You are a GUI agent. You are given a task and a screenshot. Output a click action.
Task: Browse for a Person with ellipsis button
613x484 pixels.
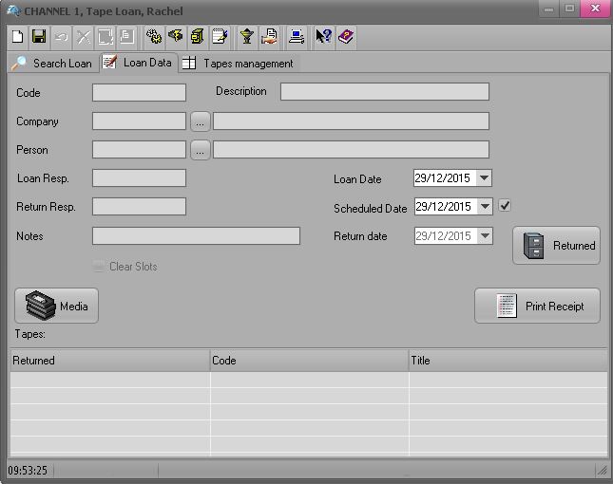(200, 150)
